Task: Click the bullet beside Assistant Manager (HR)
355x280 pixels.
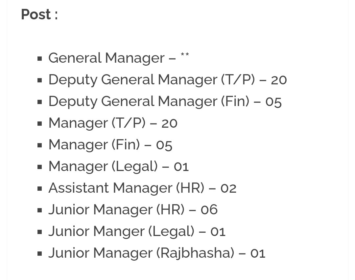Action: 40,189
